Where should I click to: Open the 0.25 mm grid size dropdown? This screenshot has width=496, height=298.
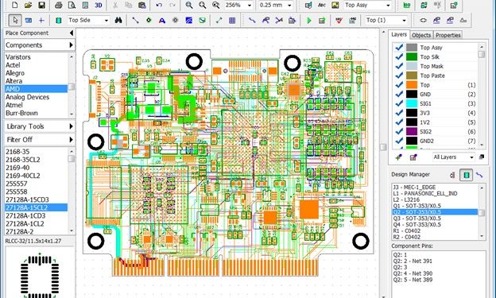289,6
